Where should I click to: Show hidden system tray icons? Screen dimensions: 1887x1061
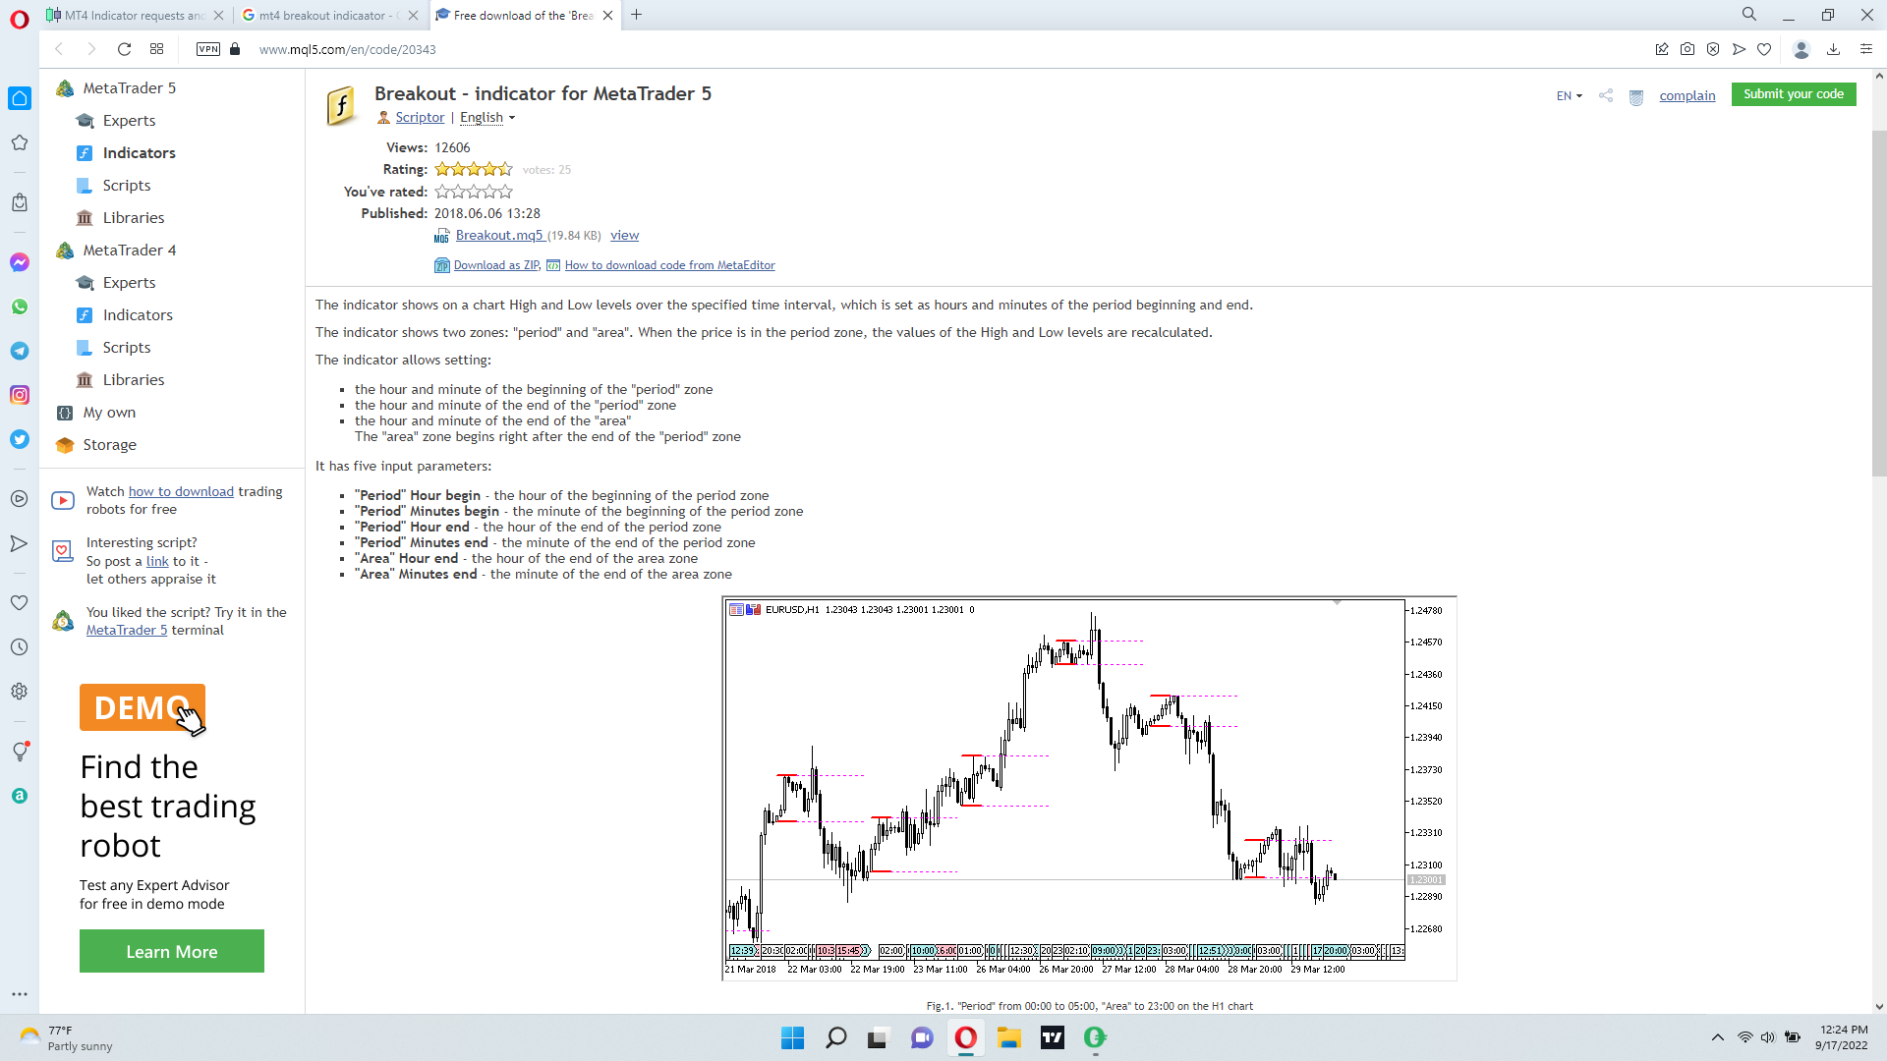tap(1717, 1037)
